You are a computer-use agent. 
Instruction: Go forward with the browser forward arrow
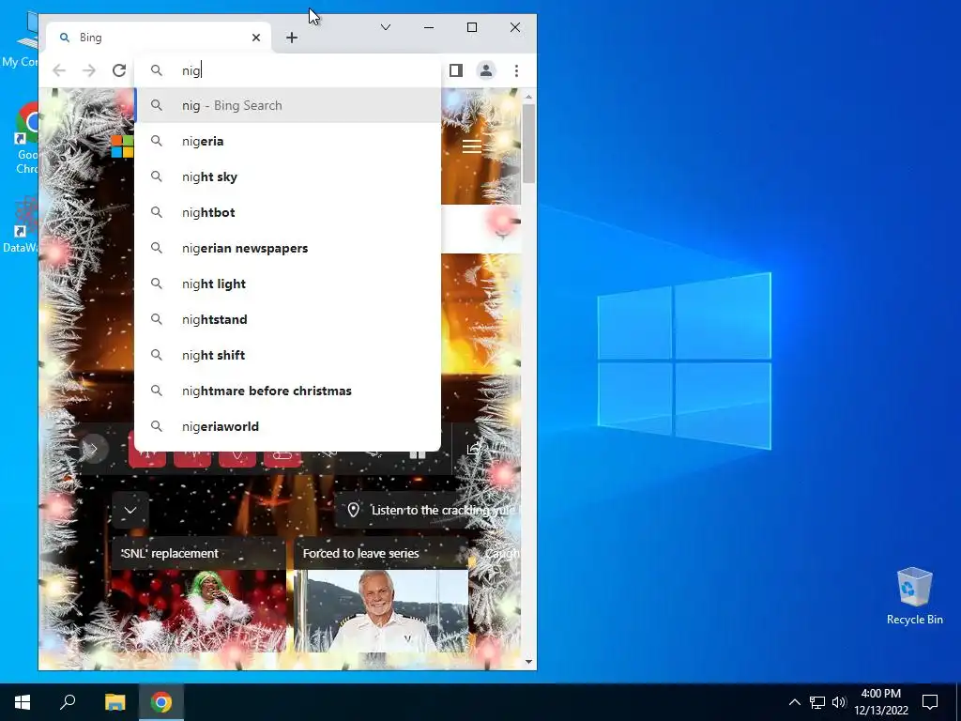point(89,70)
